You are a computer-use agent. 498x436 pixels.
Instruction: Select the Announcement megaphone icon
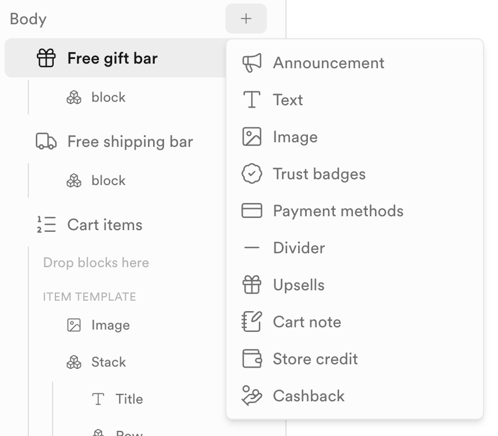point(251,62)
